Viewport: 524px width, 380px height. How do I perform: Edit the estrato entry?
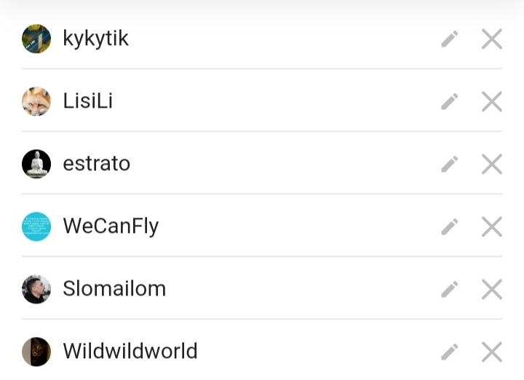(450, 165)
